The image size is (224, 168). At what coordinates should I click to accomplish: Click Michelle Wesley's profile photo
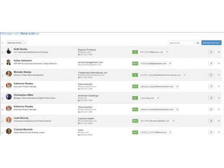pyautogui.click(x=9, y=74)
